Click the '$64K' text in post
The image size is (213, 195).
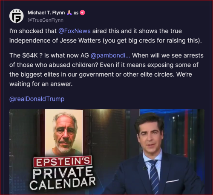coord(30,55)
